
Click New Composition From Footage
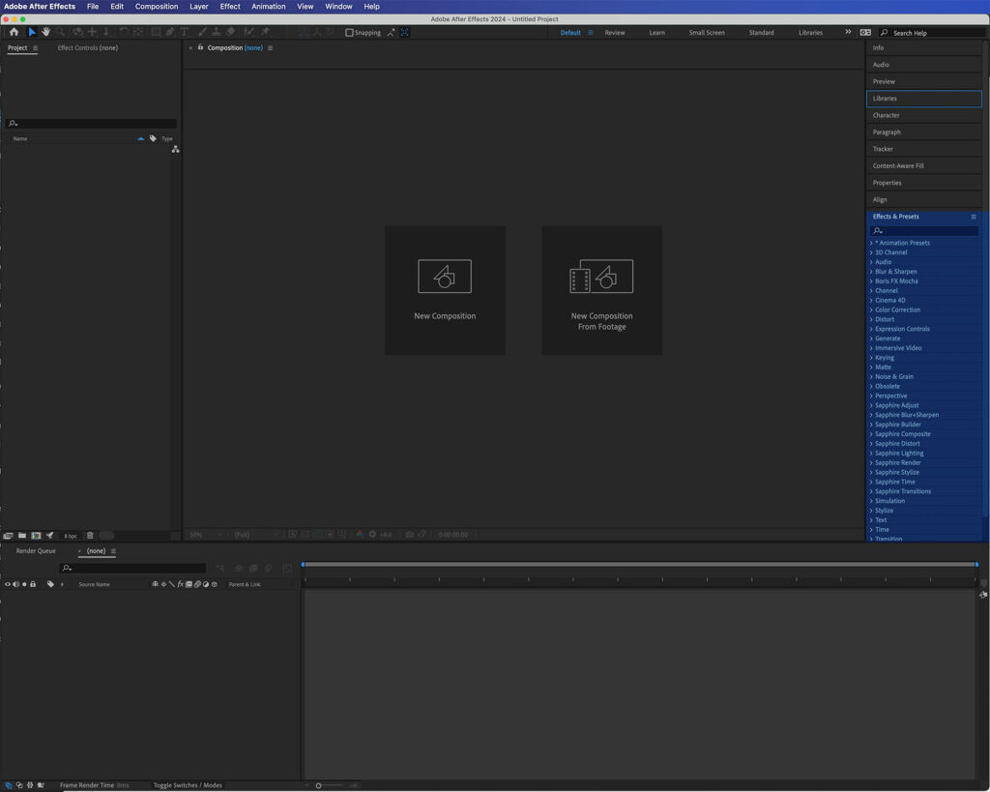coord(601,290)
